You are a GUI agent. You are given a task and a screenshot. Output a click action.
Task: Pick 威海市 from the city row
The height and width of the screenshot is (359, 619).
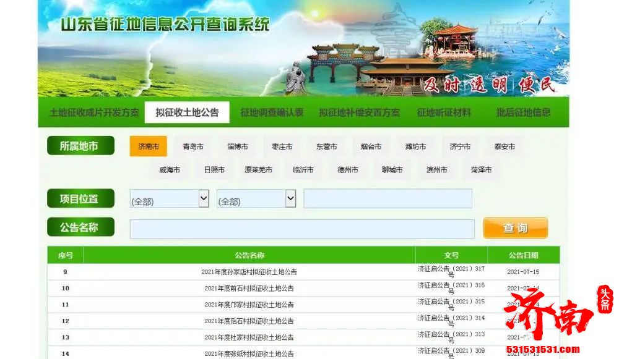[170, 170]
